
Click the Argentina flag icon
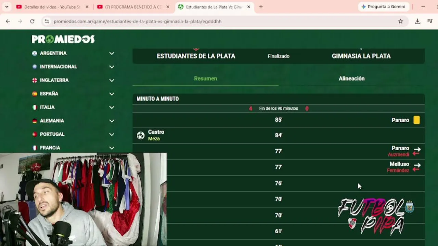tap(35, 53)
